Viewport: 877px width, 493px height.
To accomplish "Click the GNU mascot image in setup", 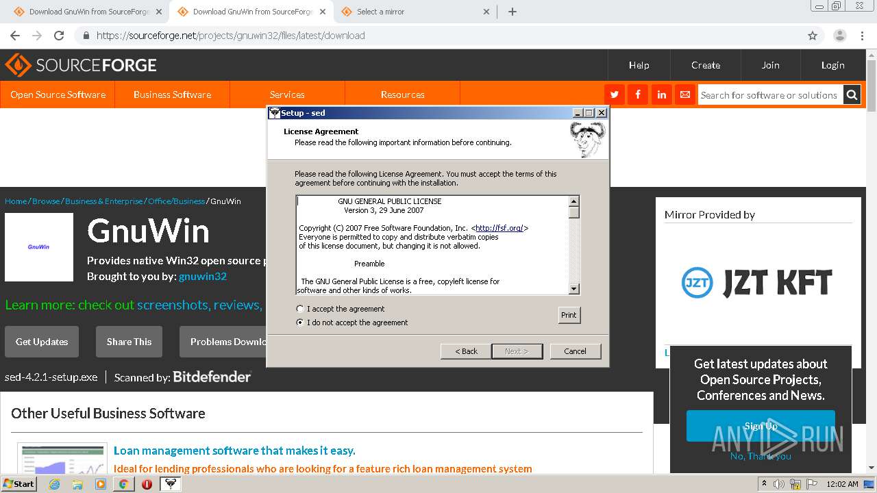I will (x=588, y=139).
